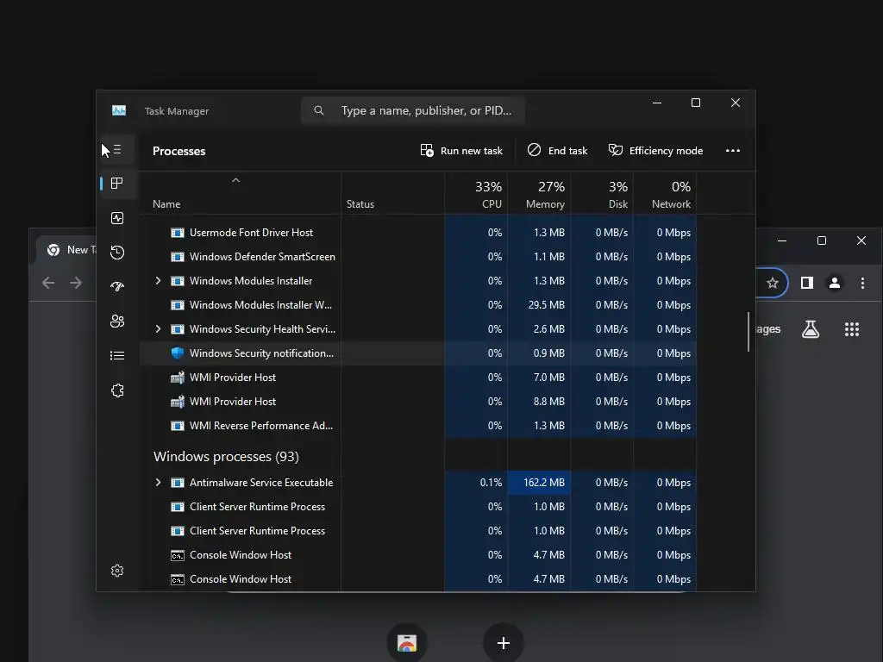883x662 pixels.
Task: Select second Client Server Runtime Process row
Action: click(418, 531)
